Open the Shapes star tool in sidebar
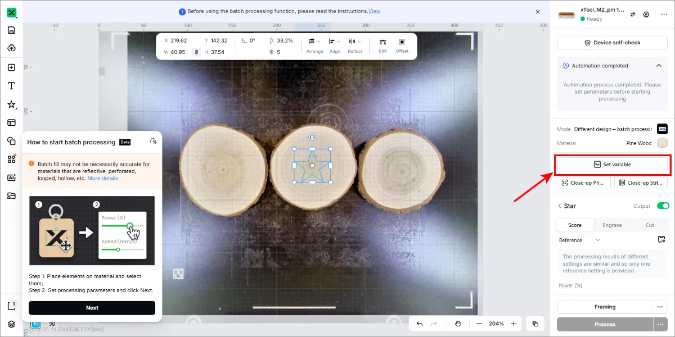Viewport: 675px width, 337px height. pyautogui.click(x=11, y=104)
